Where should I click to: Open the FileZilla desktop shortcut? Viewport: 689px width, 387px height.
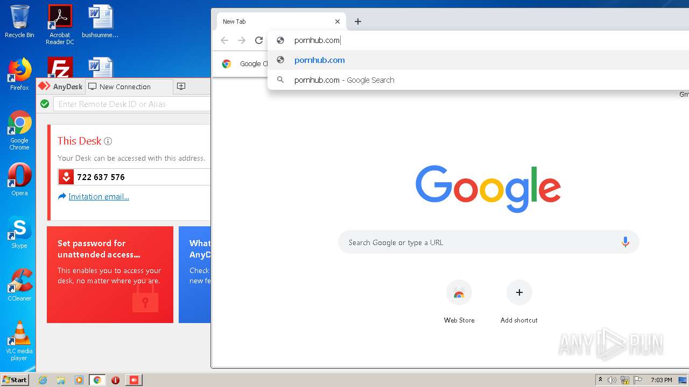[60, 68]
